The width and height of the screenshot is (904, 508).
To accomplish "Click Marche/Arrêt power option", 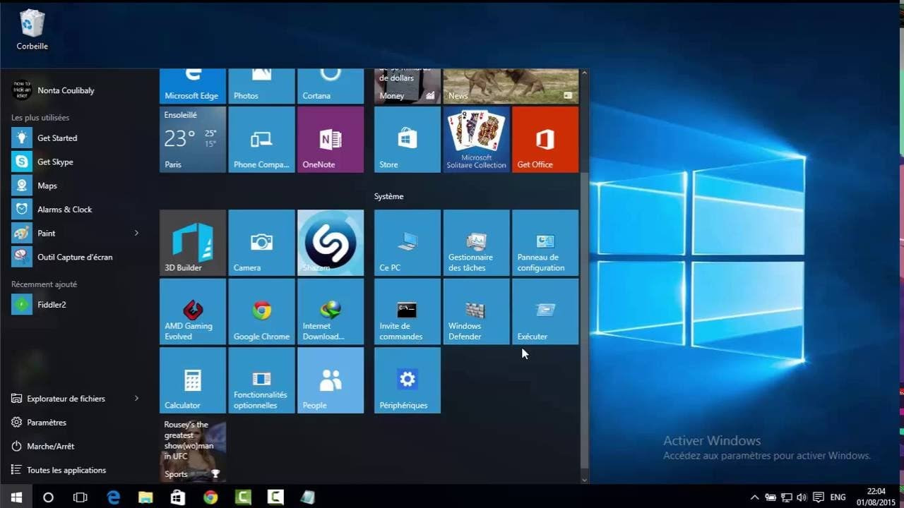I will click(x=50, y=447).
